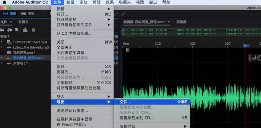
Task: Open the new file dropdown icon
Action: coord(17,30)
